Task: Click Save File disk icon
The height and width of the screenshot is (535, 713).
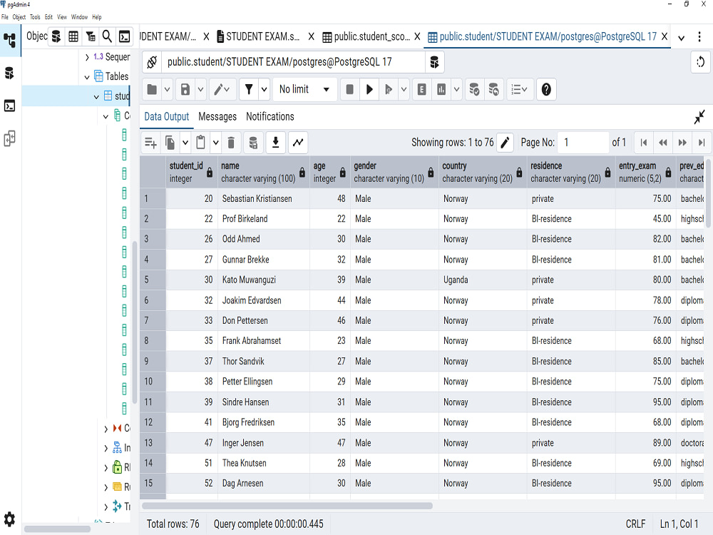Action: 185,90
